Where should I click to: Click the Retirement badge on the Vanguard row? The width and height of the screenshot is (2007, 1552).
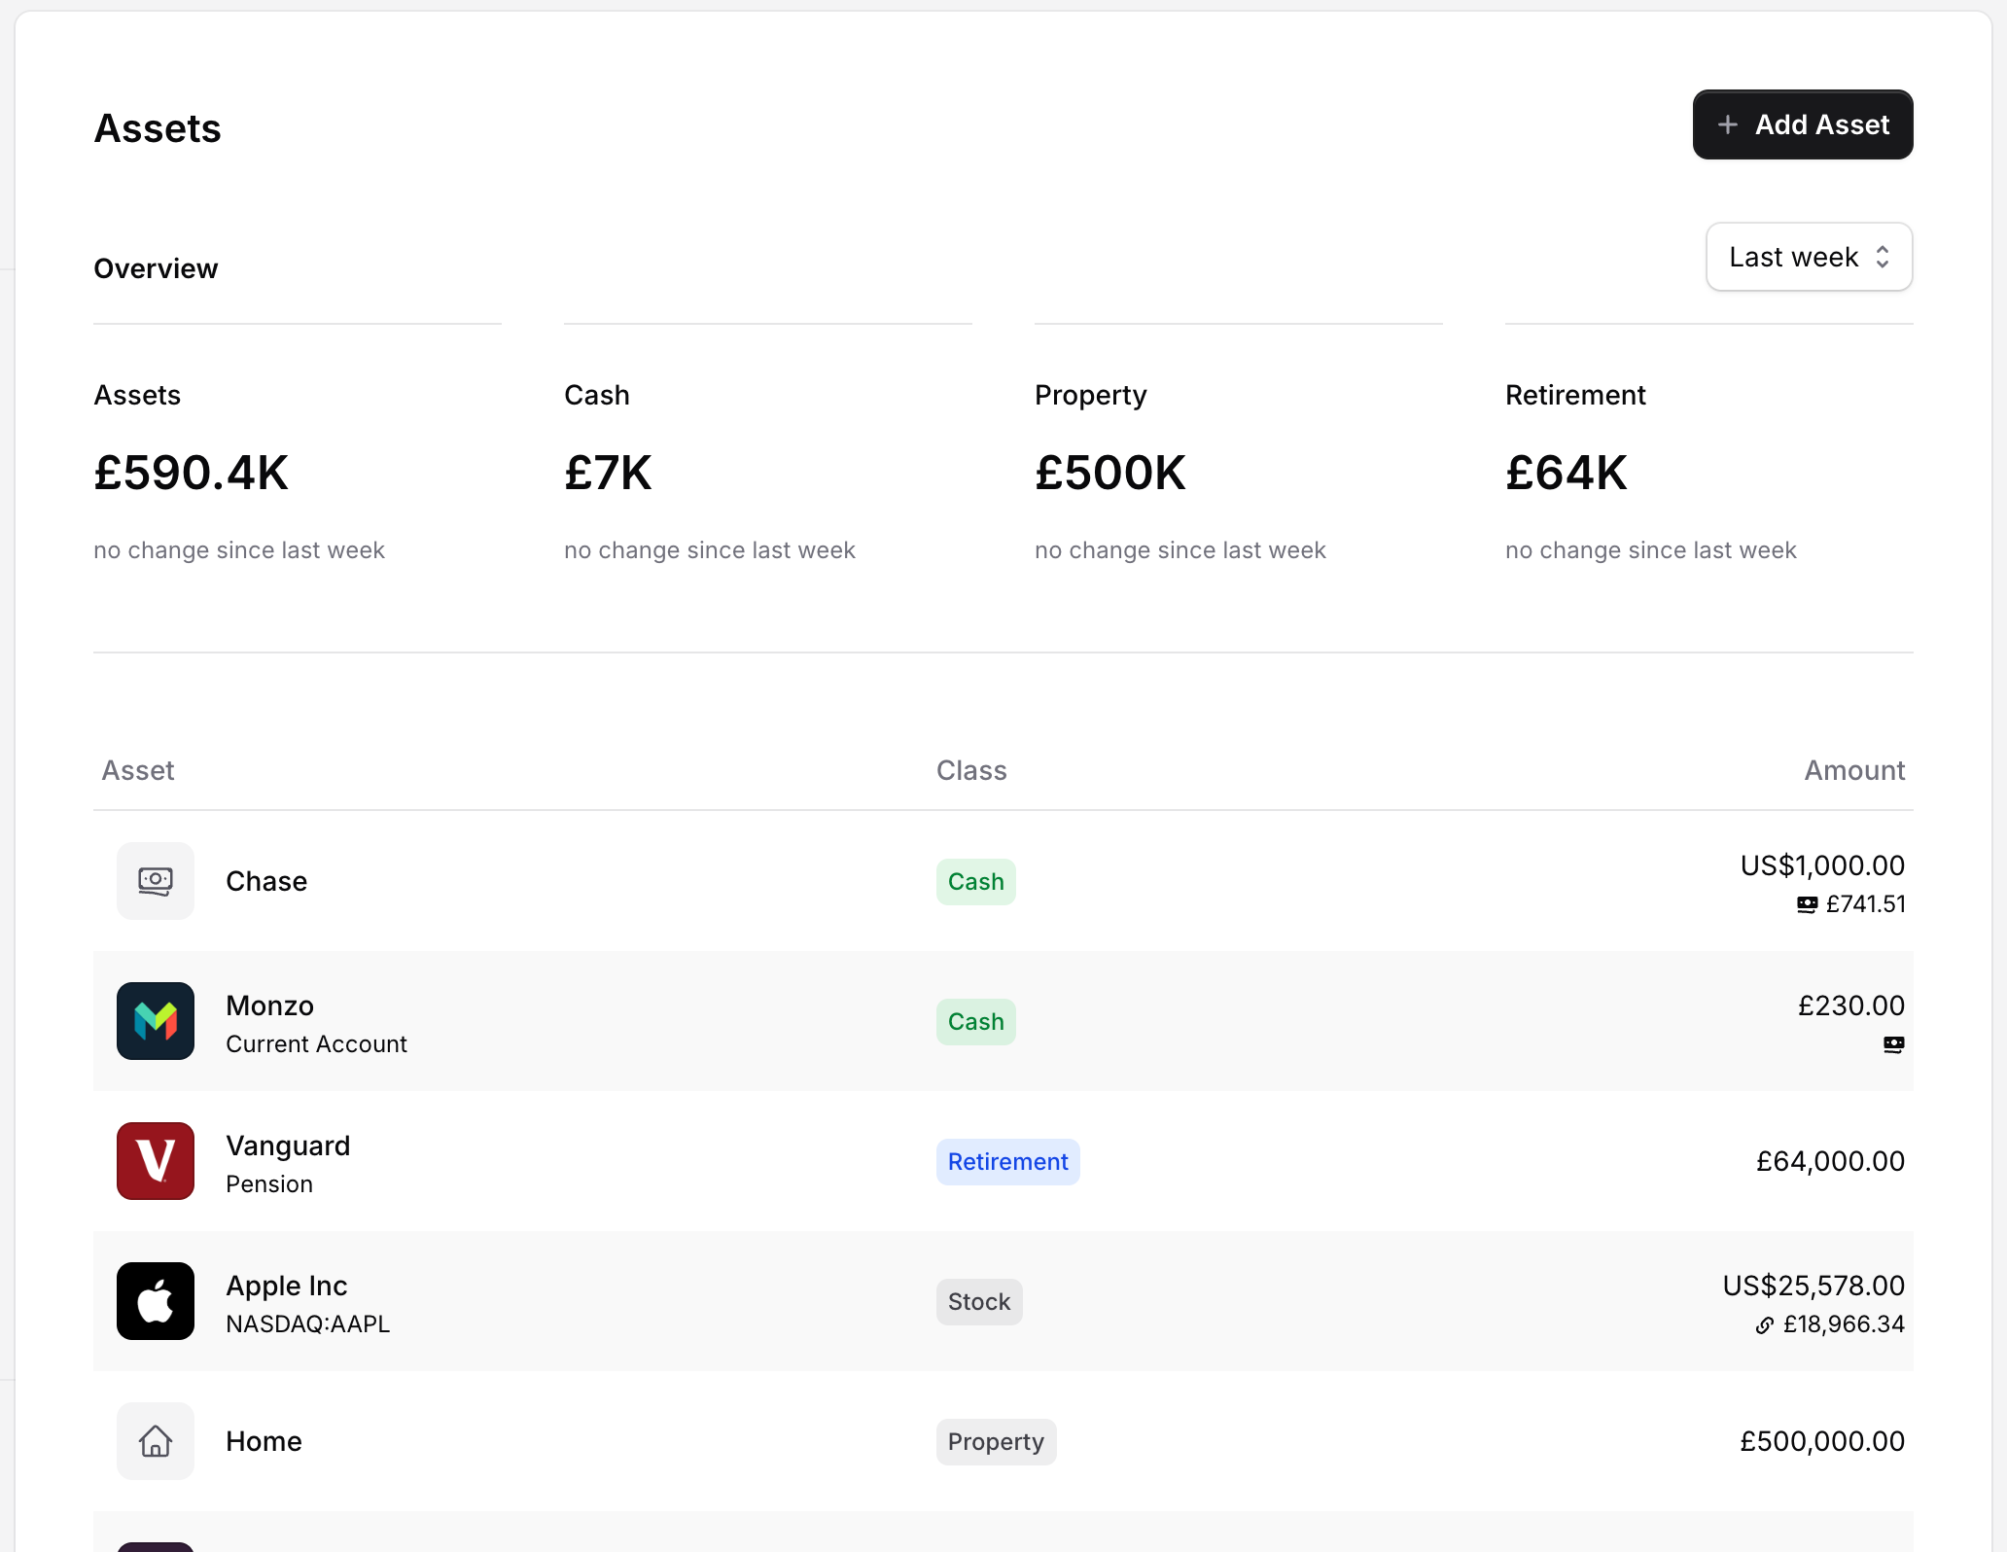click(x=1007, y=1161)
